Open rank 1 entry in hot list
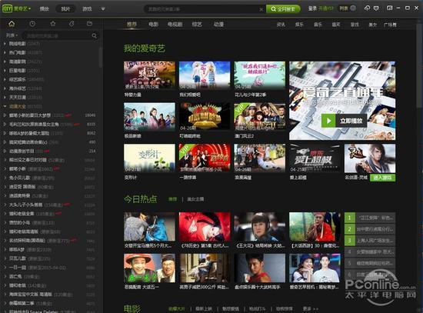This screenshot has width=423, height=313. (370, 218)
